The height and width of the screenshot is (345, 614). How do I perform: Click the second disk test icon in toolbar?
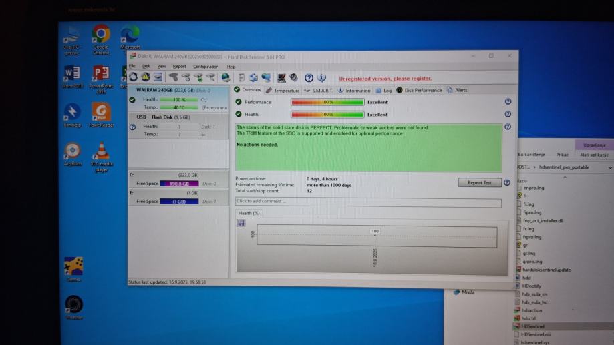coord(186,77)
